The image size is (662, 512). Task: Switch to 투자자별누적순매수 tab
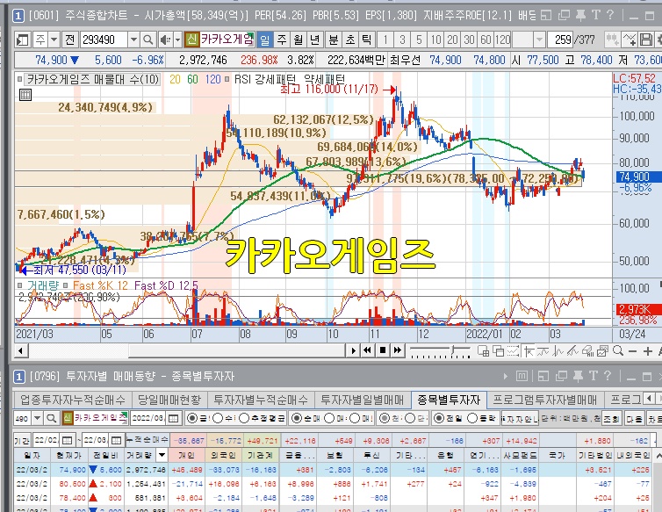pyautogui.click(x=261, y=400)
